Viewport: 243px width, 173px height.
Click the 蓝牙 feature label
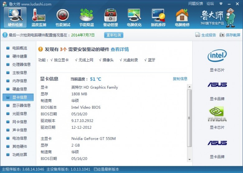tap(151, 60)
